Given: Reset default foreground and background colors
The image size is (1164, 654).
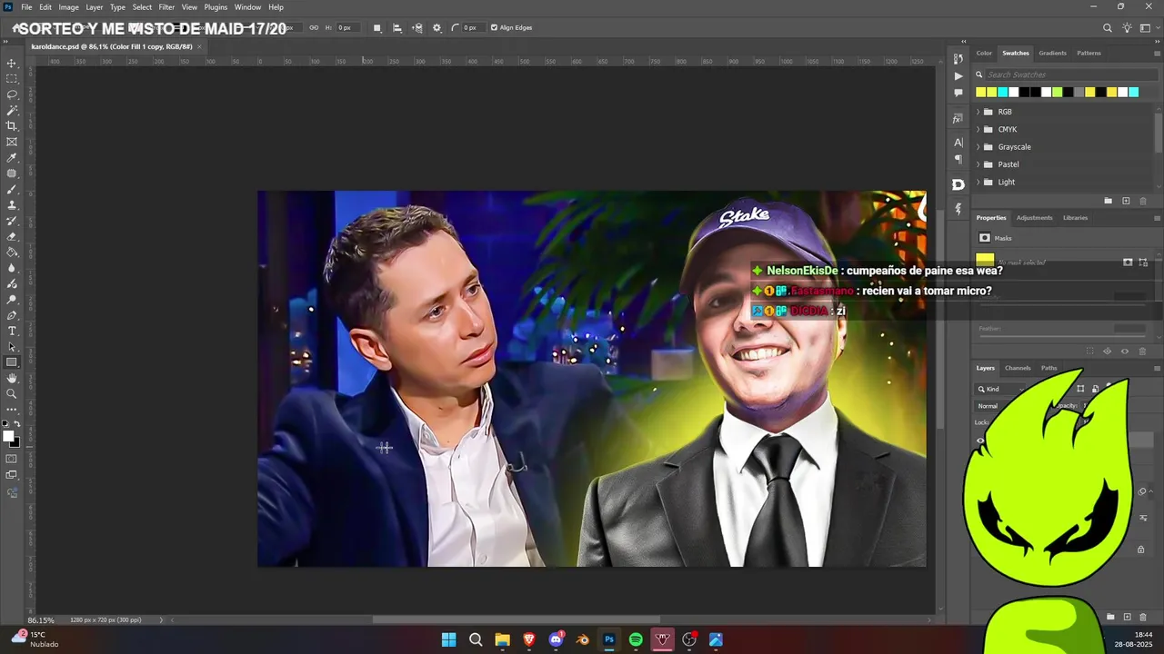Looking at the screenshot, I should [6, 424].
